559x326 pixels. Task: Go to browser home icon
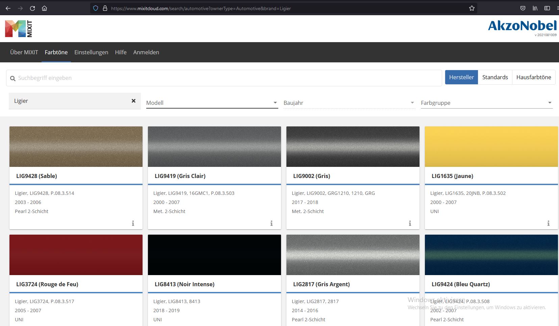(x=44, y=8)
